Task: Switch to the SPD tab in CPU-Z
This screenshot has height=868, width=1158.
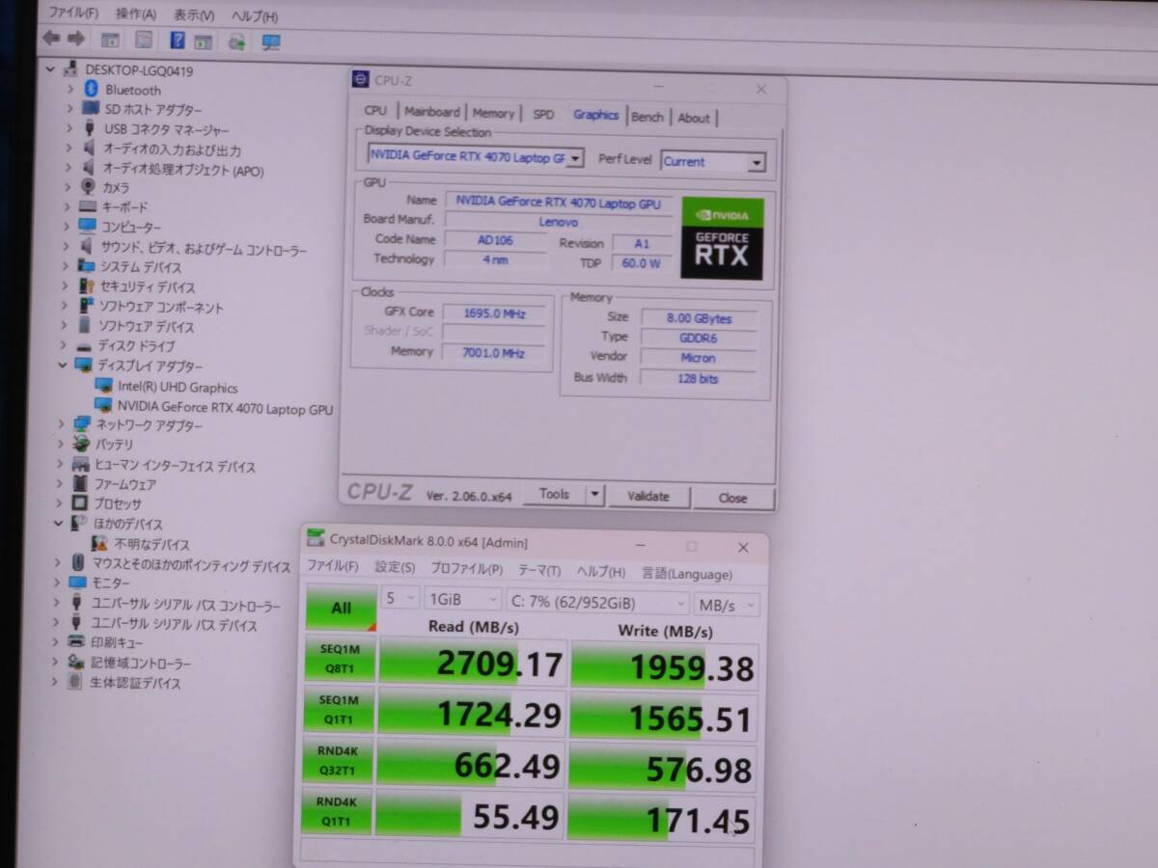Action: pyautogui.click(x=544, y=114)
